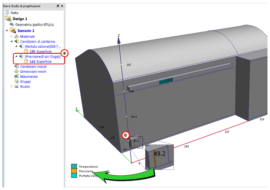This screenshot has width=270, height=190.
Task: Click the Scenario 1 folder icon
Action: [x=13, y=30]
